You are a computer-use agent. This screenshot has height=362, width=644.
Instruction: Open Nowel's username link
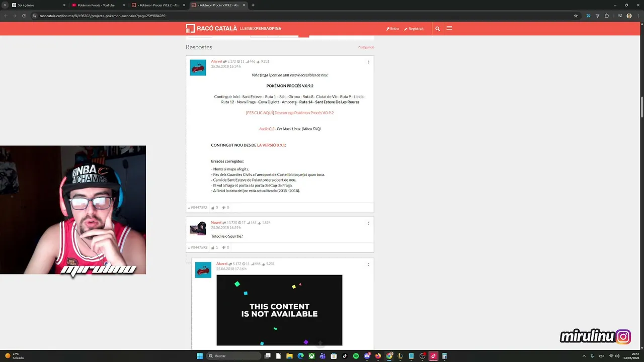click(216, 222)
